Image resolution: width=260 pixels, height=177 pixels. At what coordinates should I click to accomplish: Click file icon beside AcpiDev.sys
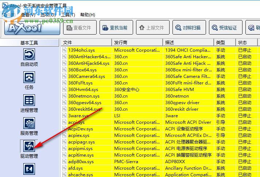pos(65,129)
